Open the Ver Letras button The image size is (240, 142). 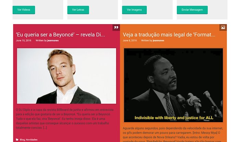[x=78, y=10]
